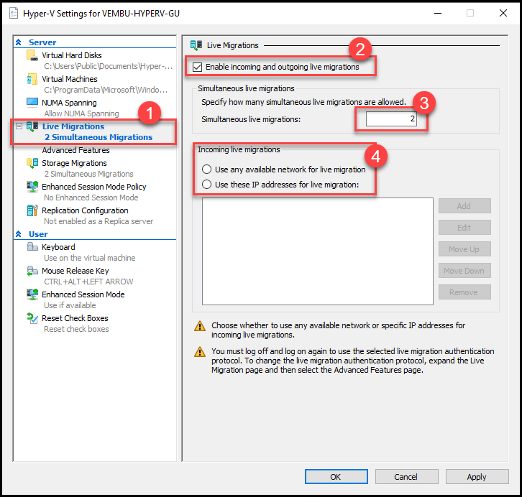The width and height of the screenshot is (522, 497).
Task: Click the User section Enhanced Session Mode icon
Action: (x=32, y=294)
